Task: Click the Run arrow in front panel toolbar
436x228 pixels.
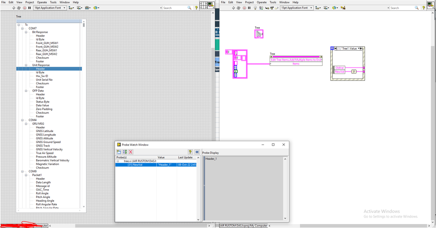Action: click(14, 8)
